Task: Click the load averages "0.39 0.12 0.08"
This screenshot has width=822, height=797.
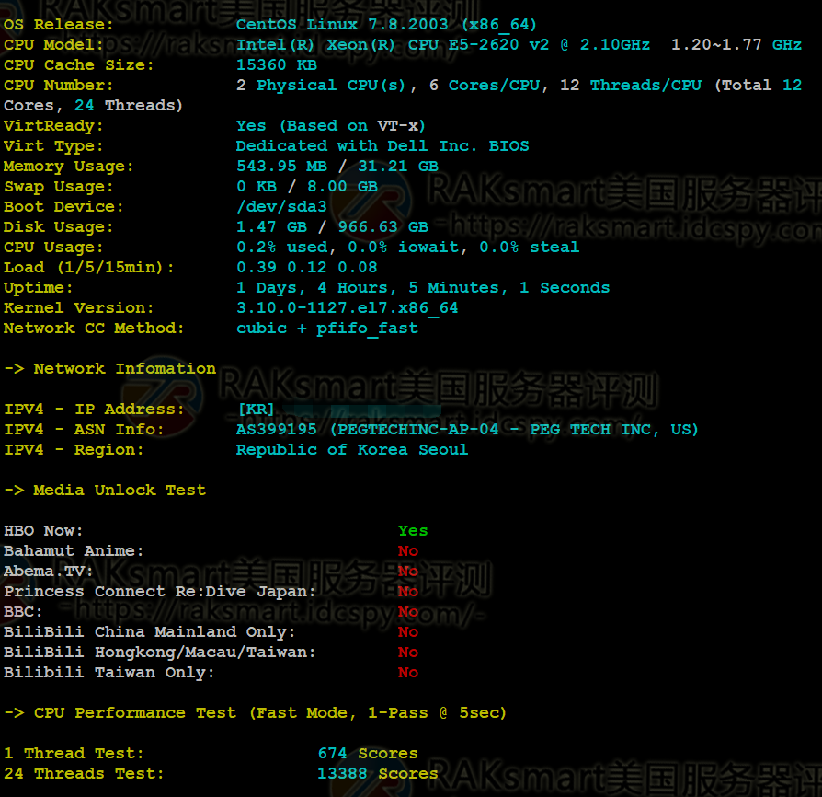Action: click(307, 268)
